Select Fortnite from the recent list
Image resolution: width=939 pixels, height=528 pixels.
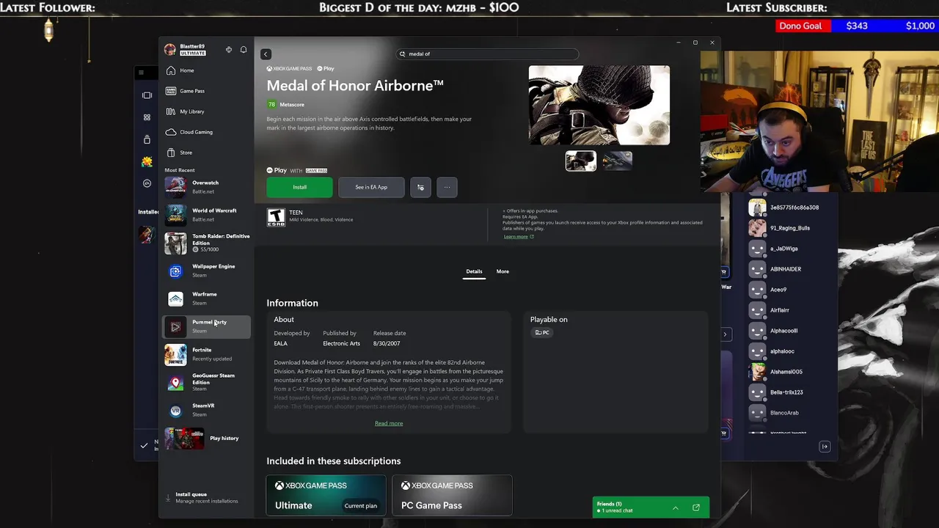[206, 354]
